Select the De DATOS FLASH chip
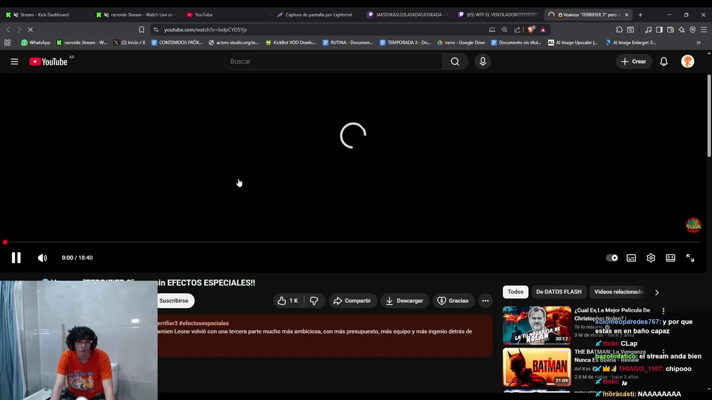This screenshot has height=400, width=712. pyautogui.click(x=558, y=292)
